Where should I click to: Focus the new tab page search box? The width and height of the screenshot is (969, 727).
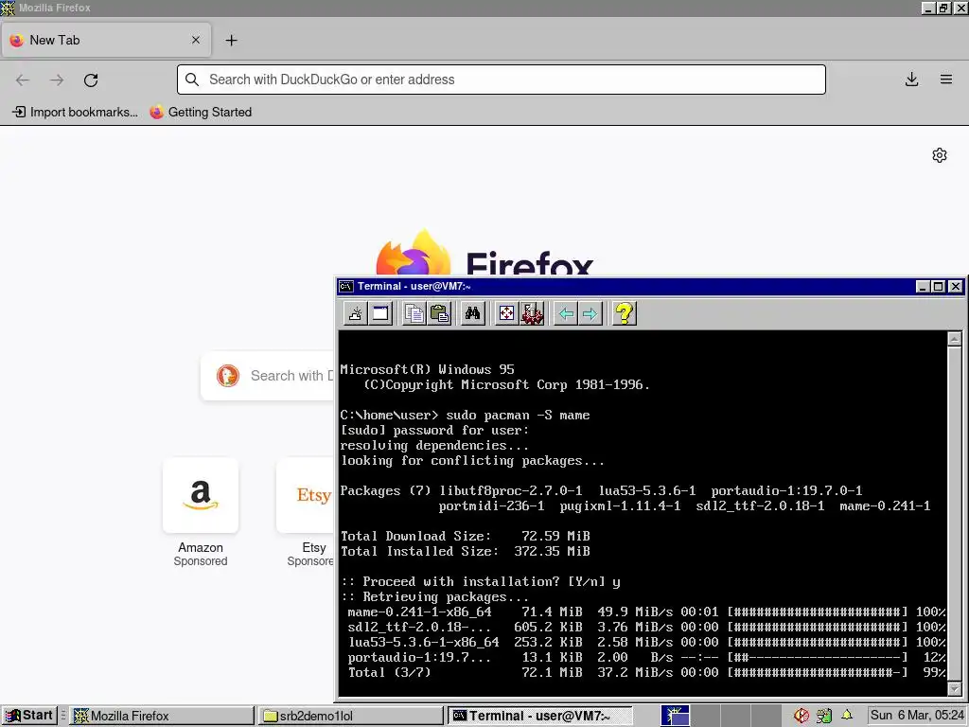tap(267, 376)
